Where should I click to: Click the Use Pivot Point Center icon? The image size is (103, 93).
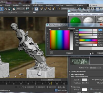point(27,9)
